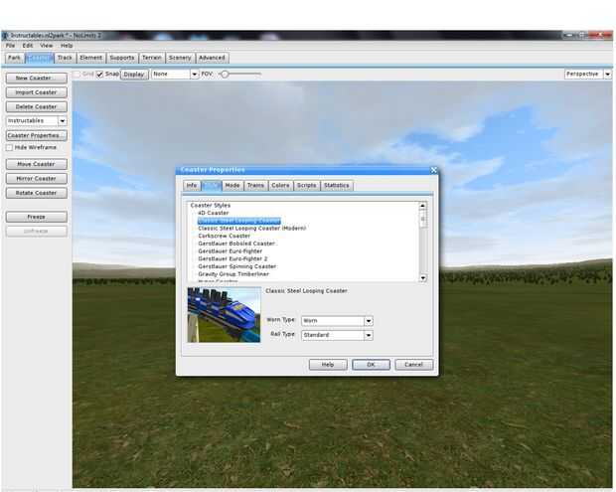Toggle the Grid checkbox
Image resolution: width=616 pixels, height=492 pixels.
tap(77, 75)
